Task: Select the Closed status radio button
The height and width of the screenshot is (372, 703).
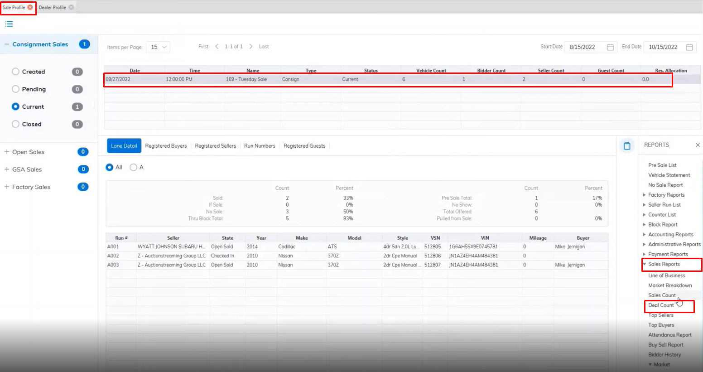Action: pyautogui.click(x=16, y=124)
